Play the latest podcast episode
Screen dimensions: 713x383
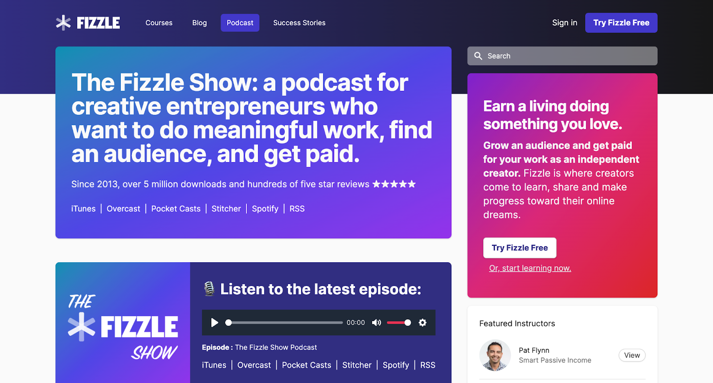(x=214, y=322)
